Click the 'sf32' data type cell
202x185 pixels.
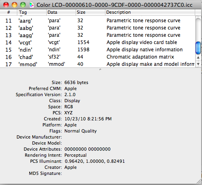pyautogui.click(x=54, y=57)
